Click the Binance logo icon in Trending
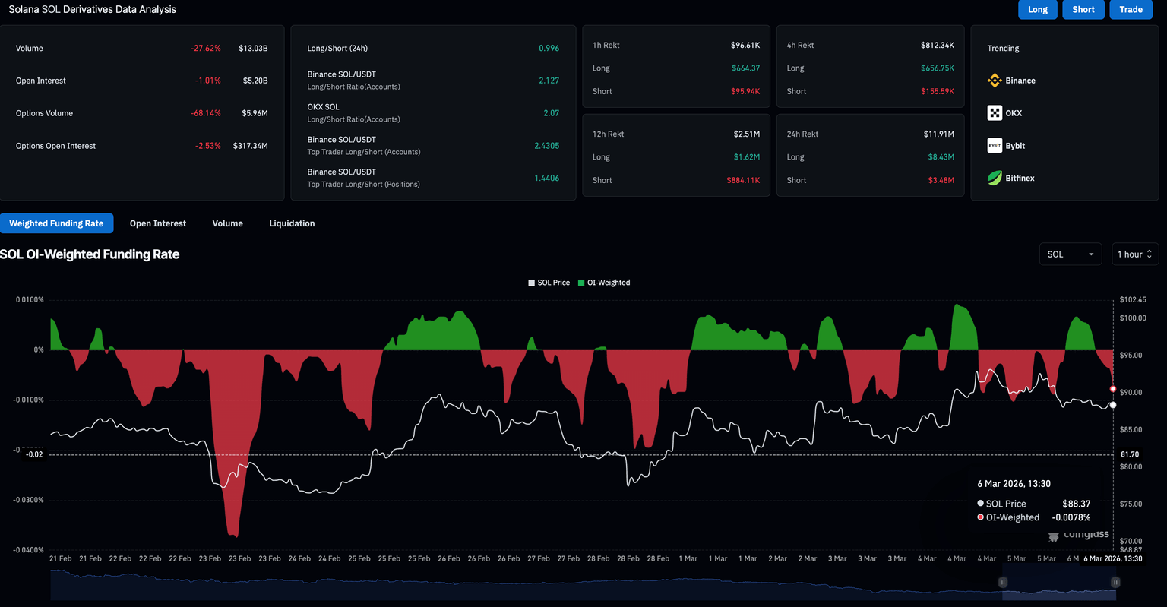The height and width of the screenshot is (607, 1167). pyautogui.click(x=995, y=81)
